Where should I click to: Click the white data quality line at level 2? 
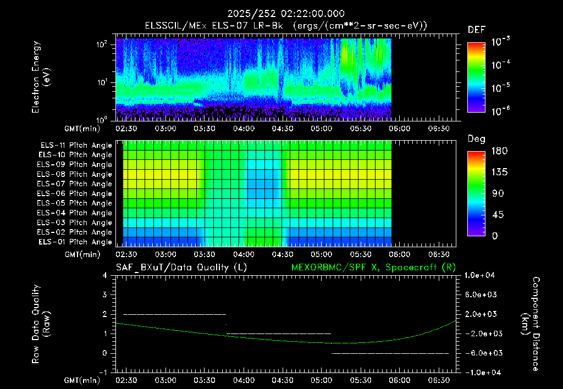point(174,314)
